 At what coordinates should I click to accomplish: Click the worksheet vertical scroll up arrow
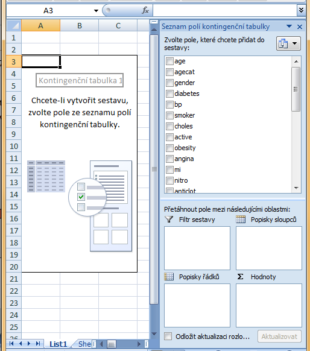(154, 30)
